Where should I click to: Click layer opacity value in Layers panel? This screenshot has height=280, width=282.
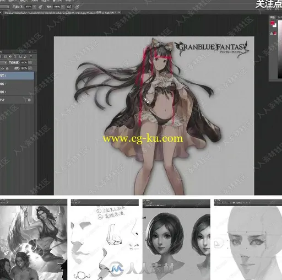click(x=24, y=62)
